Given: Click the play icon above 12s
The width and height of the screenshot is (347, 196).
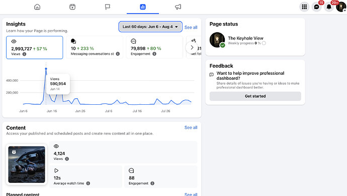Looking at the screenshot, I should (56, 170).
